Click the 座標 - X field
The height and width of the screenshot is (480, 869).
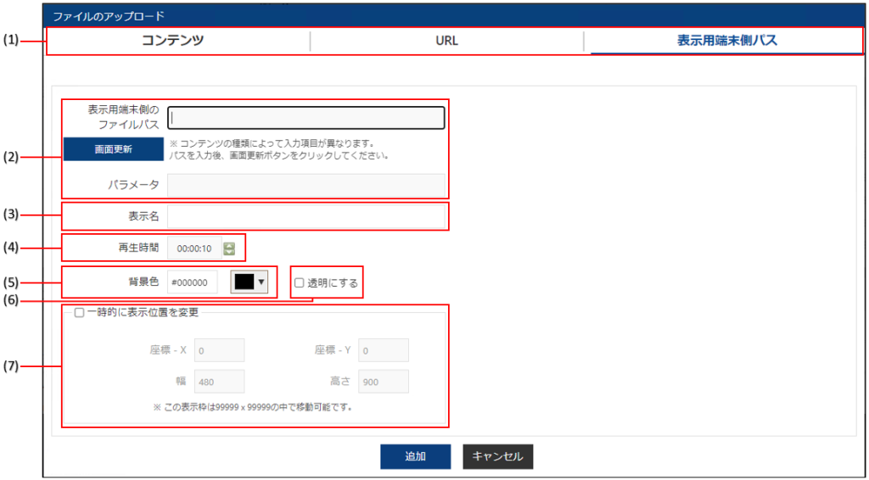[218, 350]
